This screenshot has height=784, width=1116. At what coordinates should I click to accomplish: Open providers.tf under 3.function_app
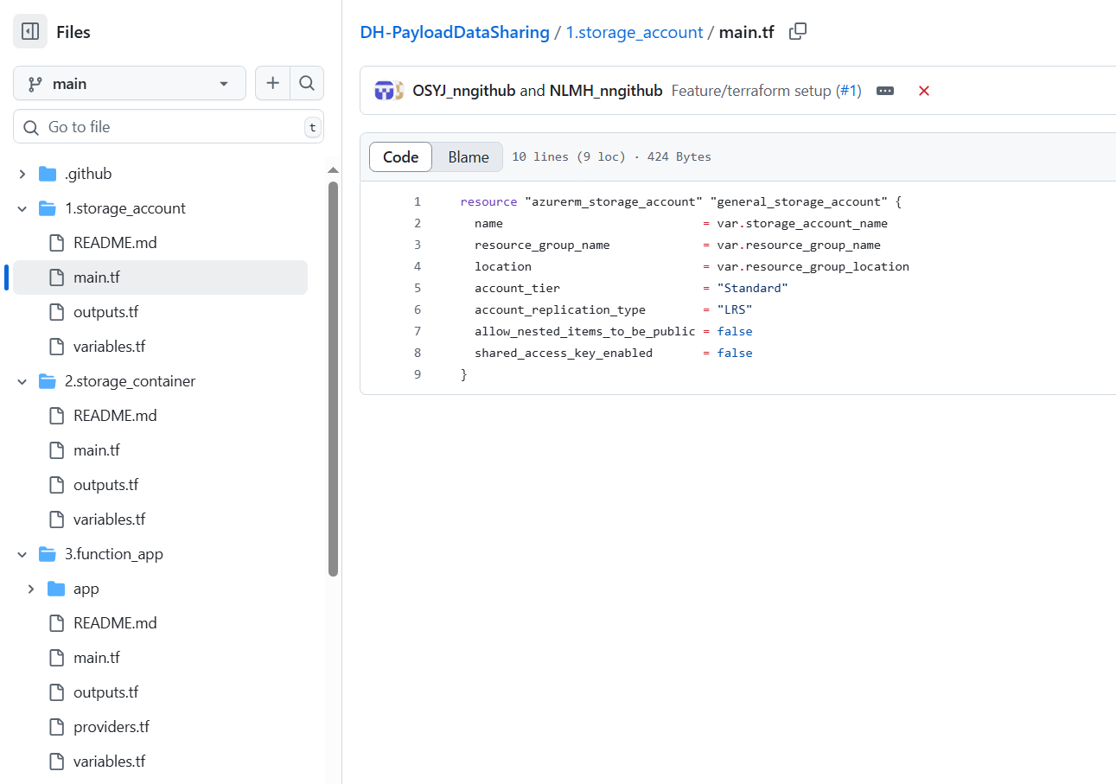pos(112,727)
